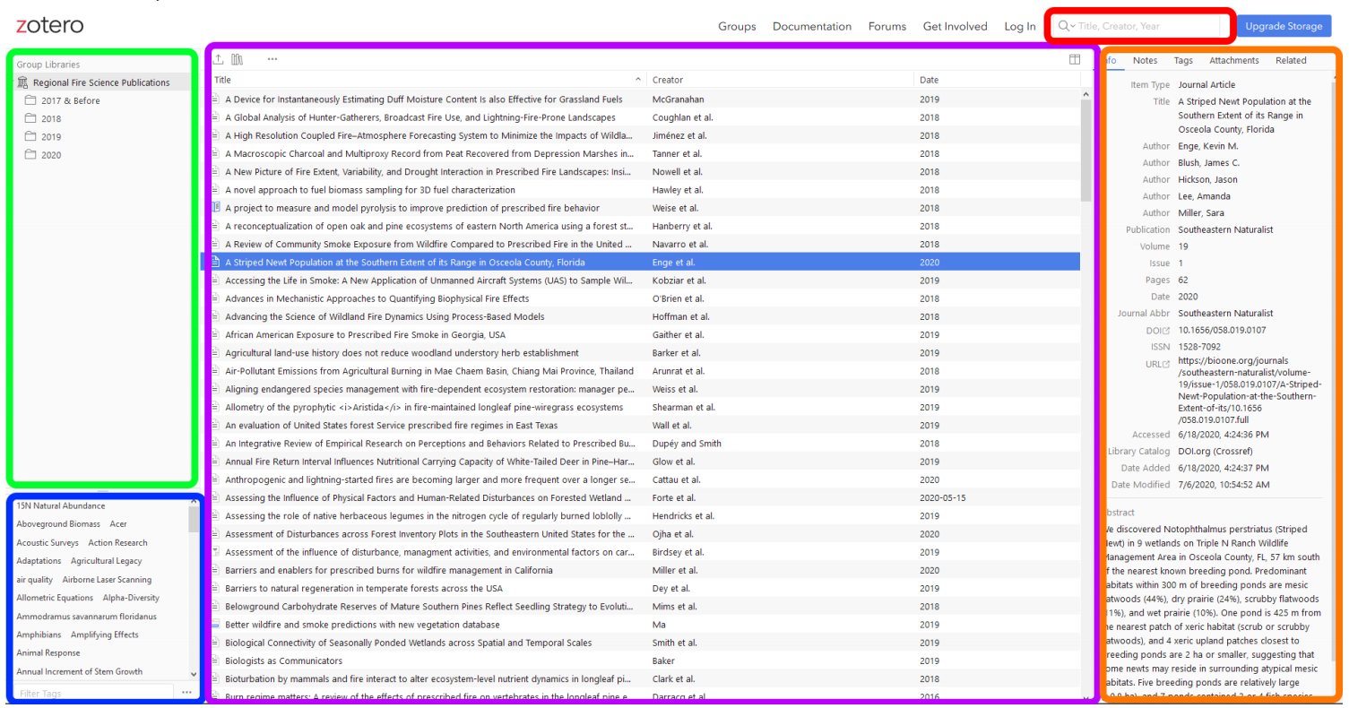Switch to the Notes tab
This screenshot has width=1349, height=708.
pyautogui.click(x=1145, y=61)
